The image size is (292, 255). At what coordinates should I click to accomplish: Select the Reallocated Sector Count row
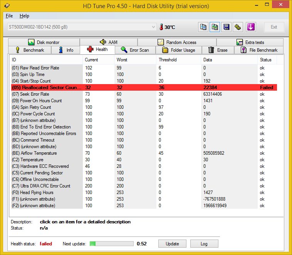click(144, 88)
